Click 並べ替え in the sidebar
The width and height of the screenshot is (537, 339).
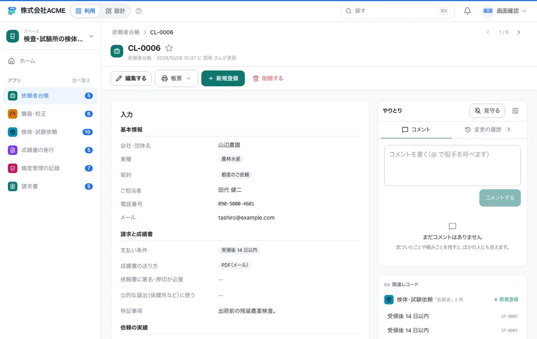pos(81,80)
